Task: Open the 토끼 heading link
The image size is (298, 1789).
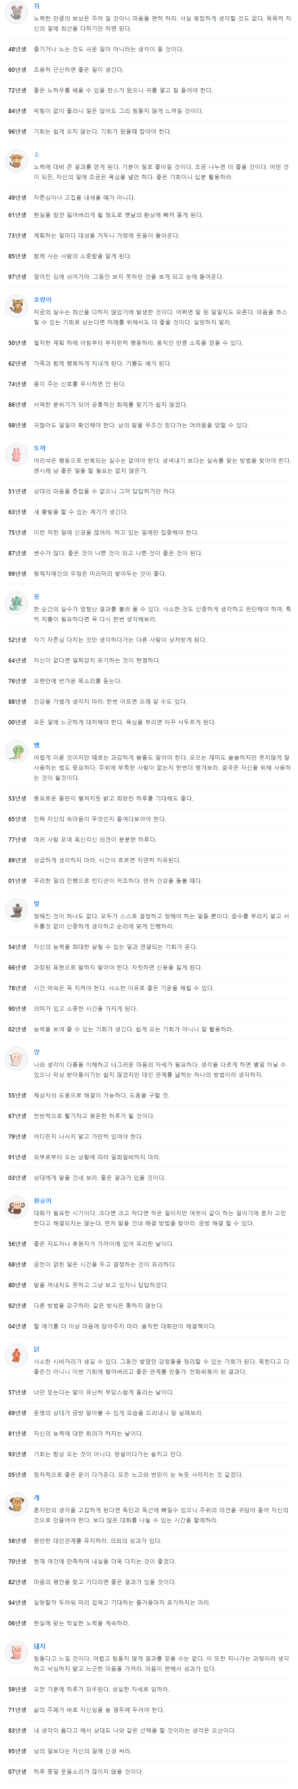Action: coord(40,449)
